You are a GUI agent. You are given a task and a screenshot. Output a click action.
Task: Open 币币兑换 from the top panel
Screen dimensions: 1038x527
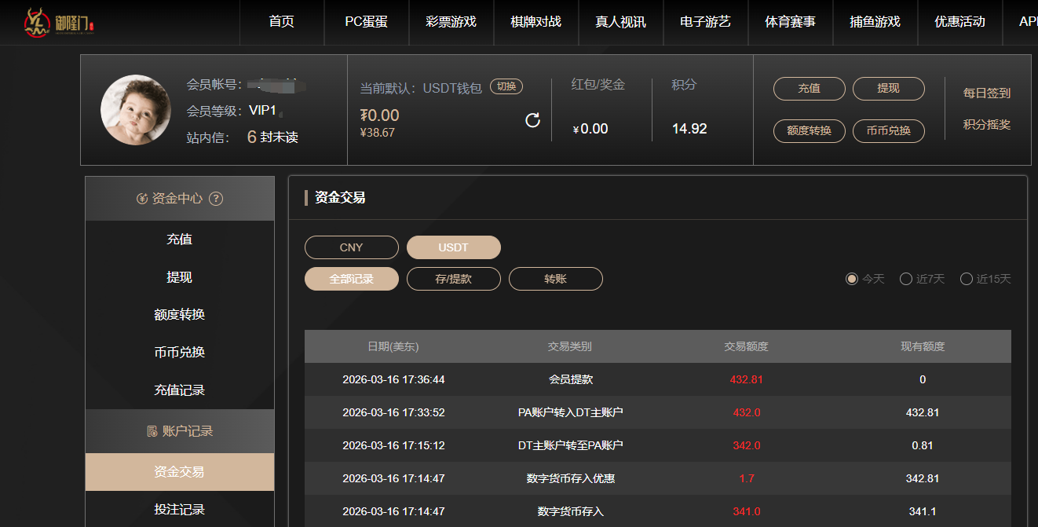pyautogui.click(x=888, y=131)
